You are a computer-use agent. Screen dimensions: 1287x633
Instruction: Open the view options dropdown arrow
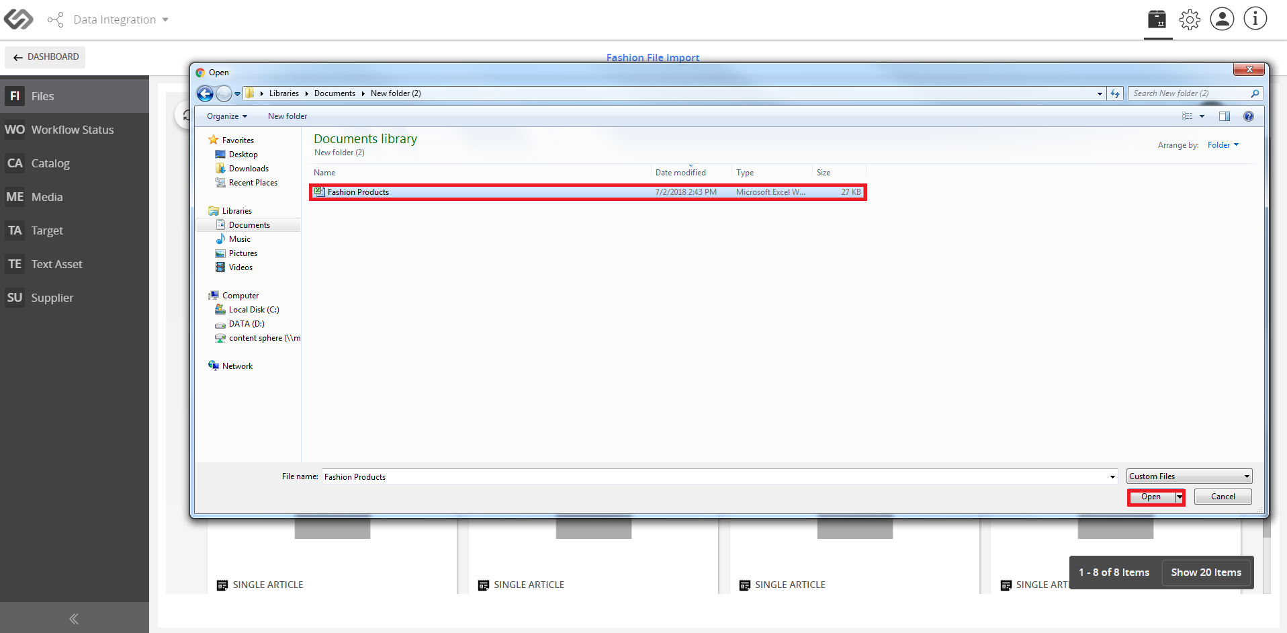click(1202, 116)
